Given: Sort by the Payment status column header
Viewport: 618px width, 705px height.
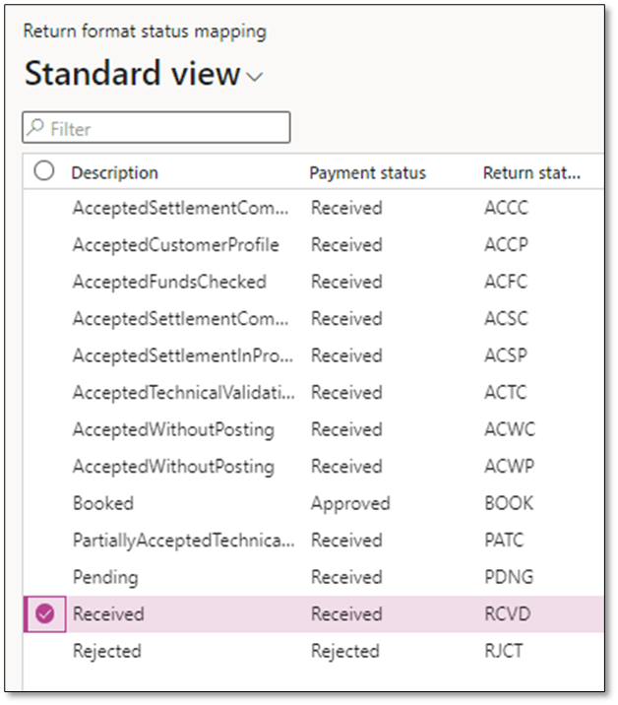Looking at the screenshot, I should pyautogui.click(x=367, y=172).
